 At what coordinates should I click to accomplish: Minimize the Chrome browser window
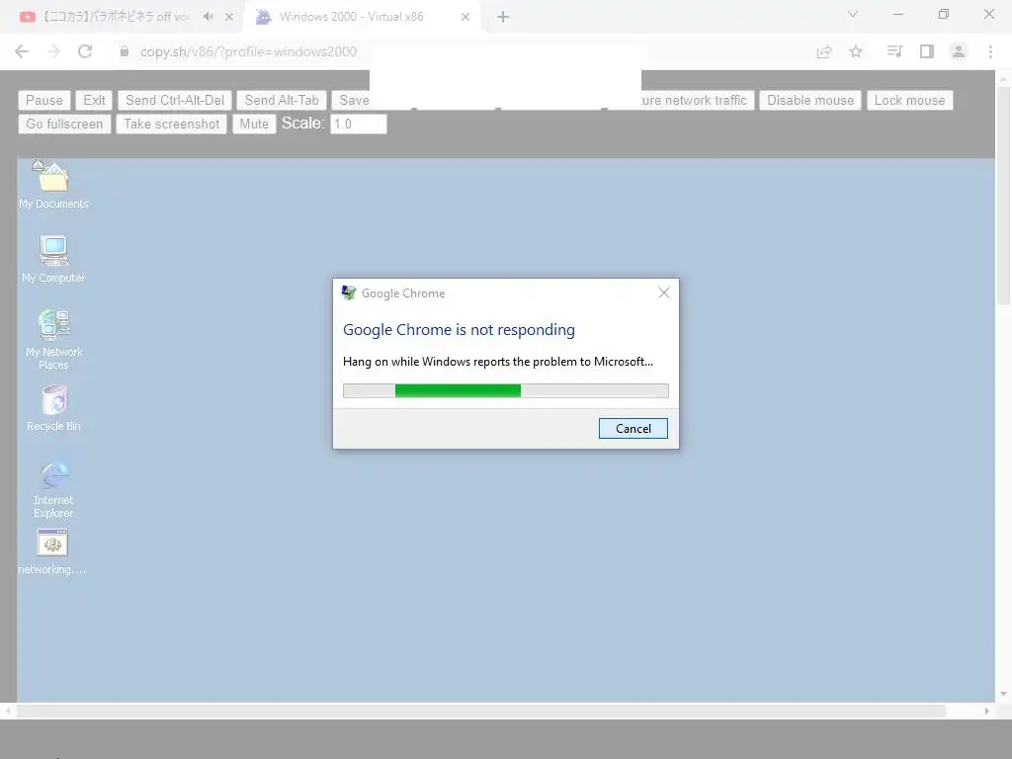[897, 14]
